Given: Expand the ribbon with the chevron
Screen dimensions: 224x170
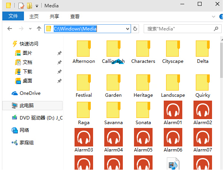Looking at the screenshot, I should [x=214, y=17].
